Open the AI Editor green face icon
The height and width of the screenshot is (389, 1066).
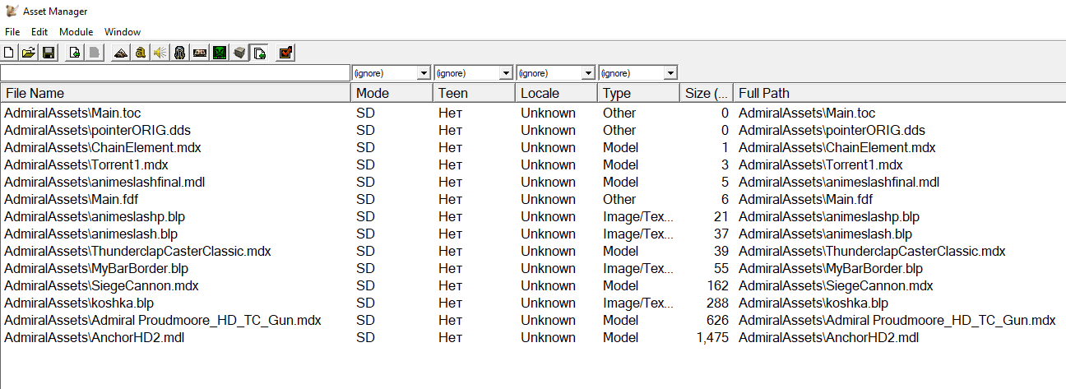[220, 53]
